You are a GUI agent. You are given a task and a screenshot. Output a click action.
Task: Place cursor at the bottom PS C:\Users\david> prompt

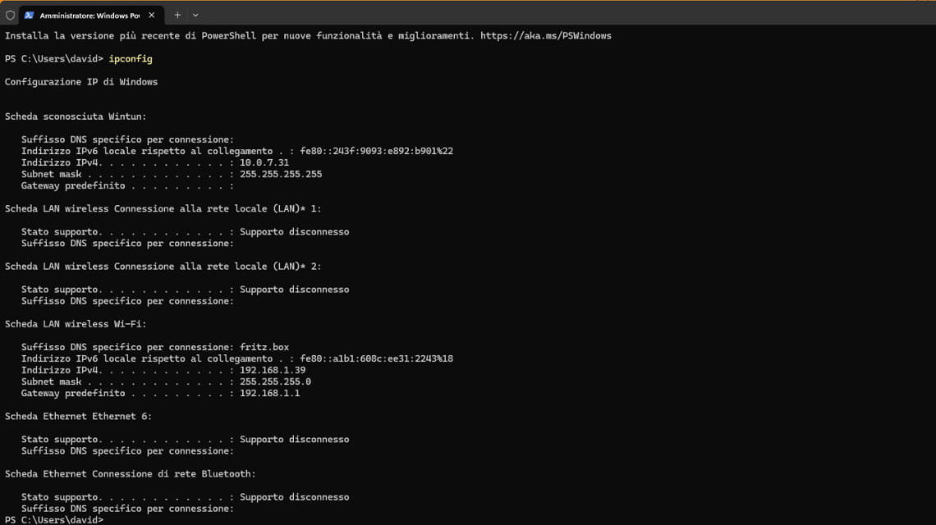tap(53, 520)
